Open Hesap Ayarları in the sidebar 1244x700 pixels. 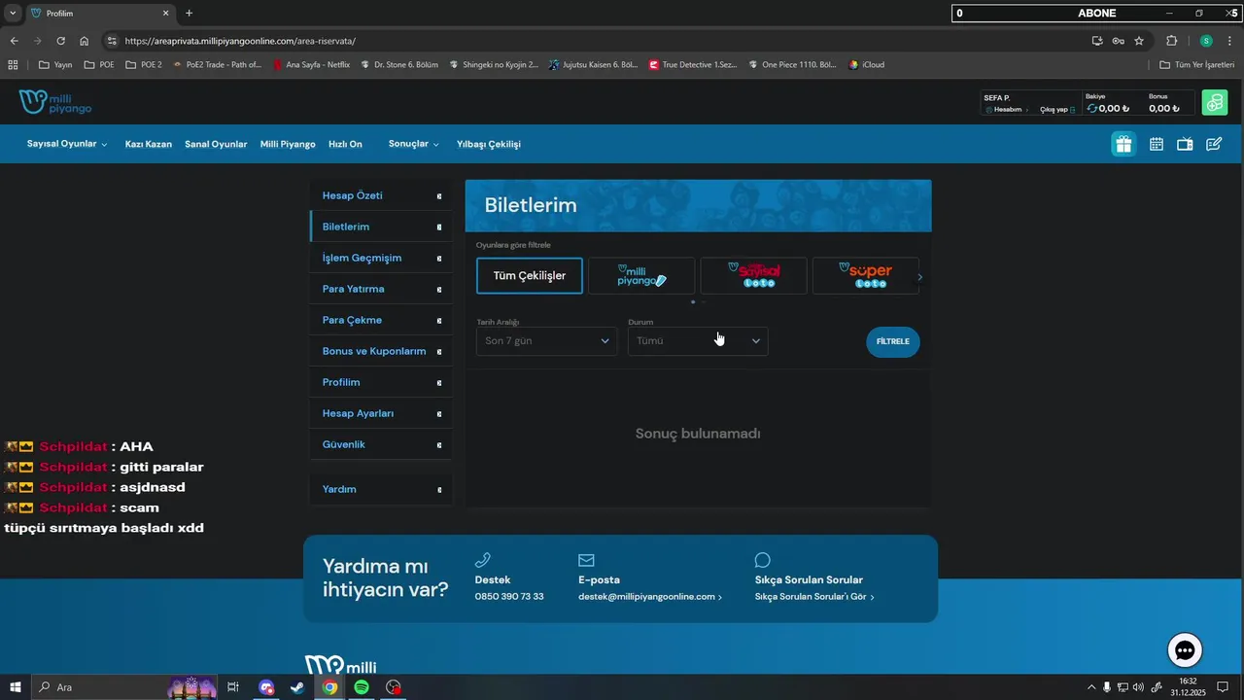pos(381,413)
